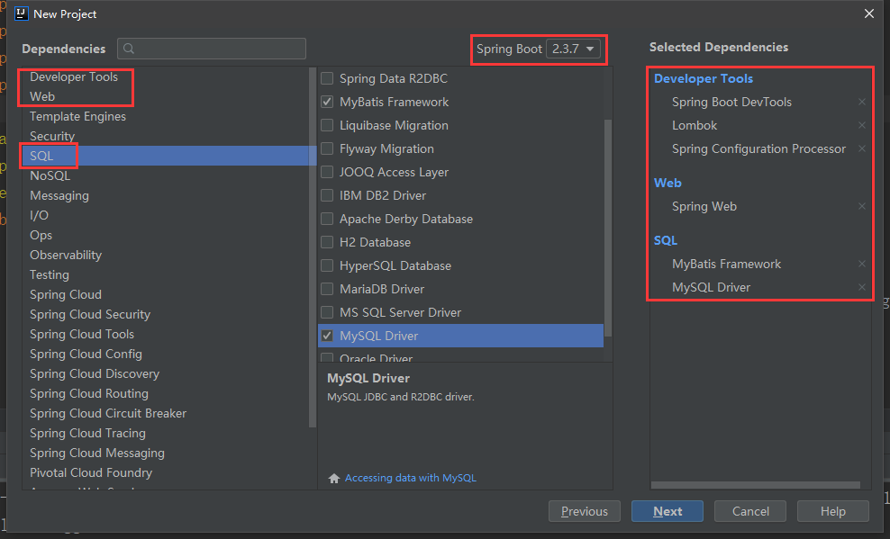Select Spring Cloud Security category
Image resolution: width=890 pixels, height=539 pixels.
(x=90, y=315)
